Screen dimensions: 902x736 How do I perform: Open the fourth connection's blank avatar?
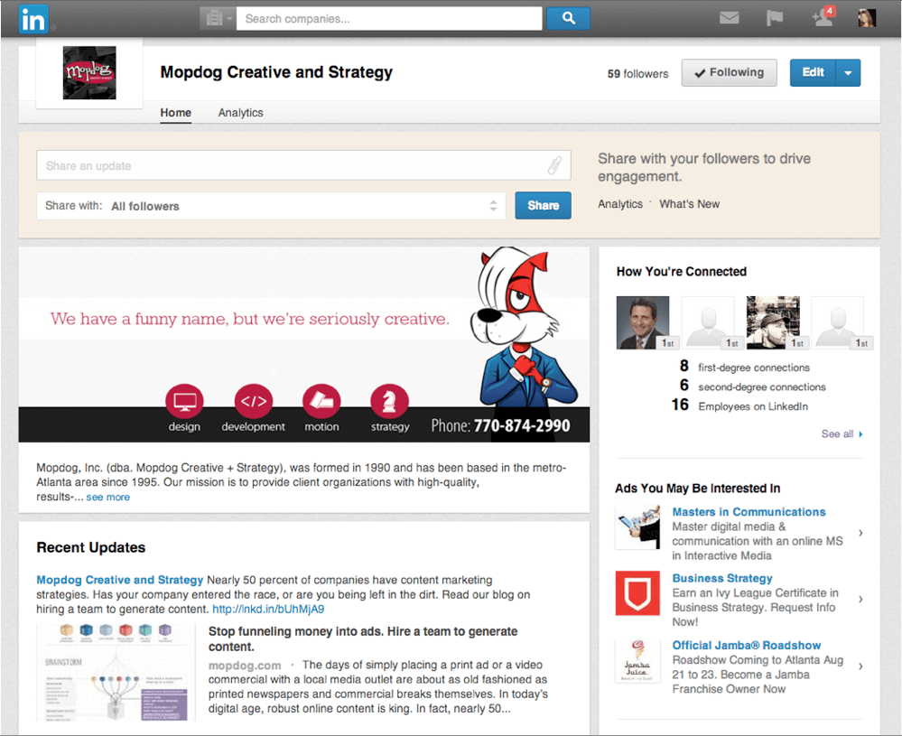[x=838, y=322]
